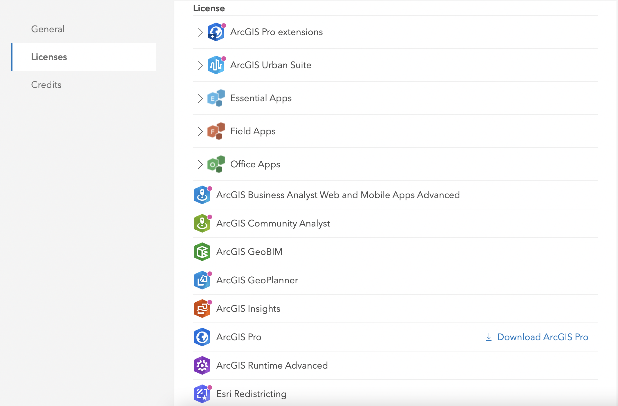The image size is (618, 406).
Task: Select the Office Apps label
Action: (x=255, y=164)
